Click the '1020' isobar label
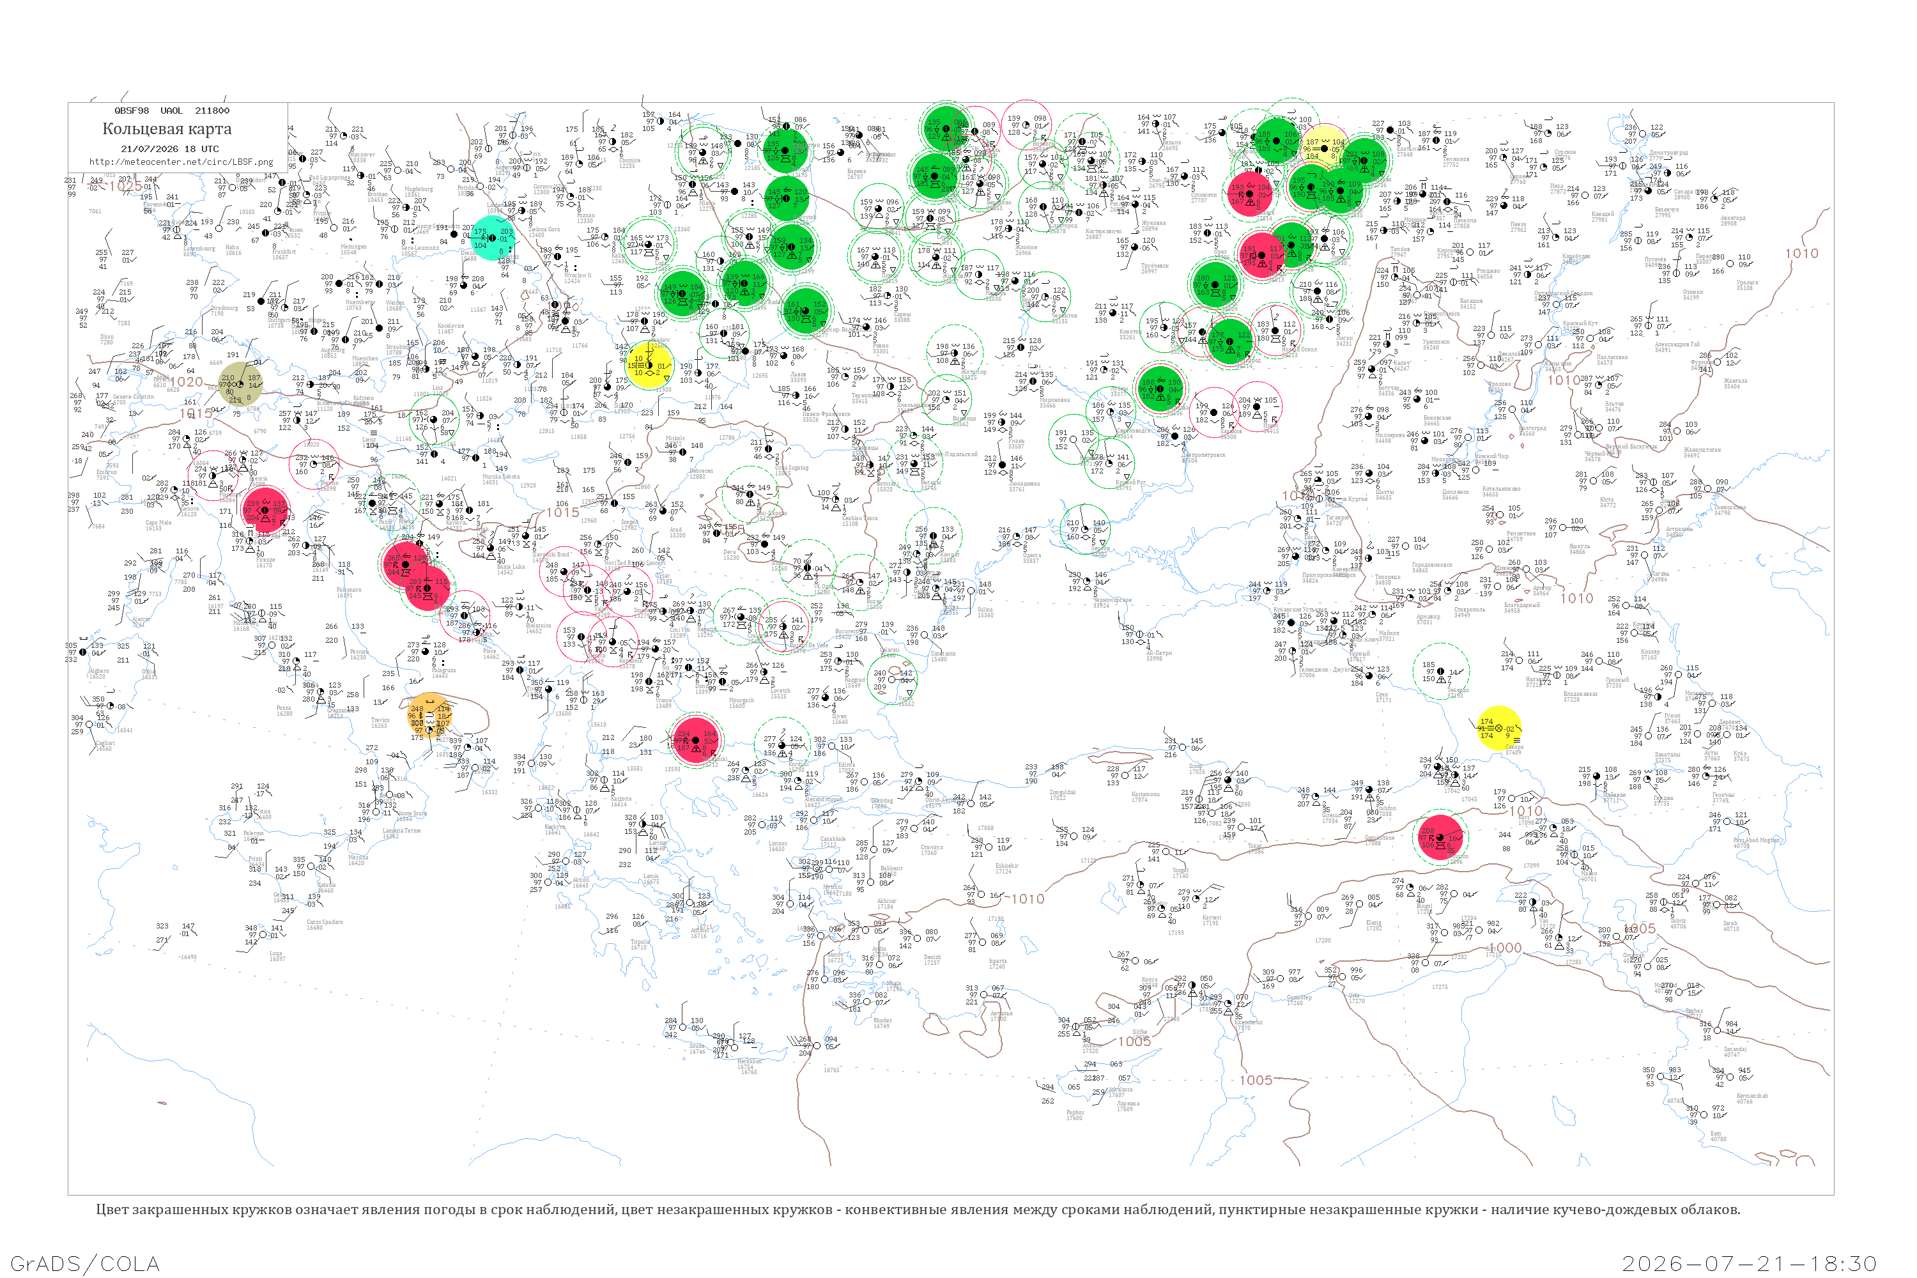Screen dimensions: 1917x1278 186,381
